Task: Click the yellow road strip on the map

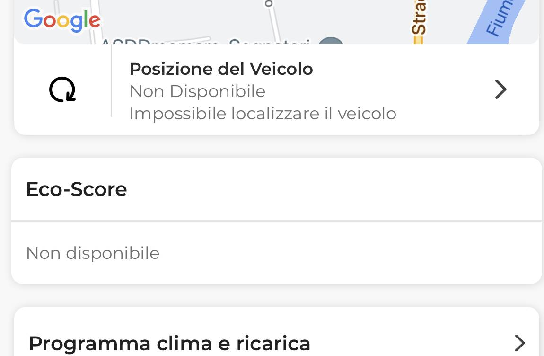Action: point(419,39)
